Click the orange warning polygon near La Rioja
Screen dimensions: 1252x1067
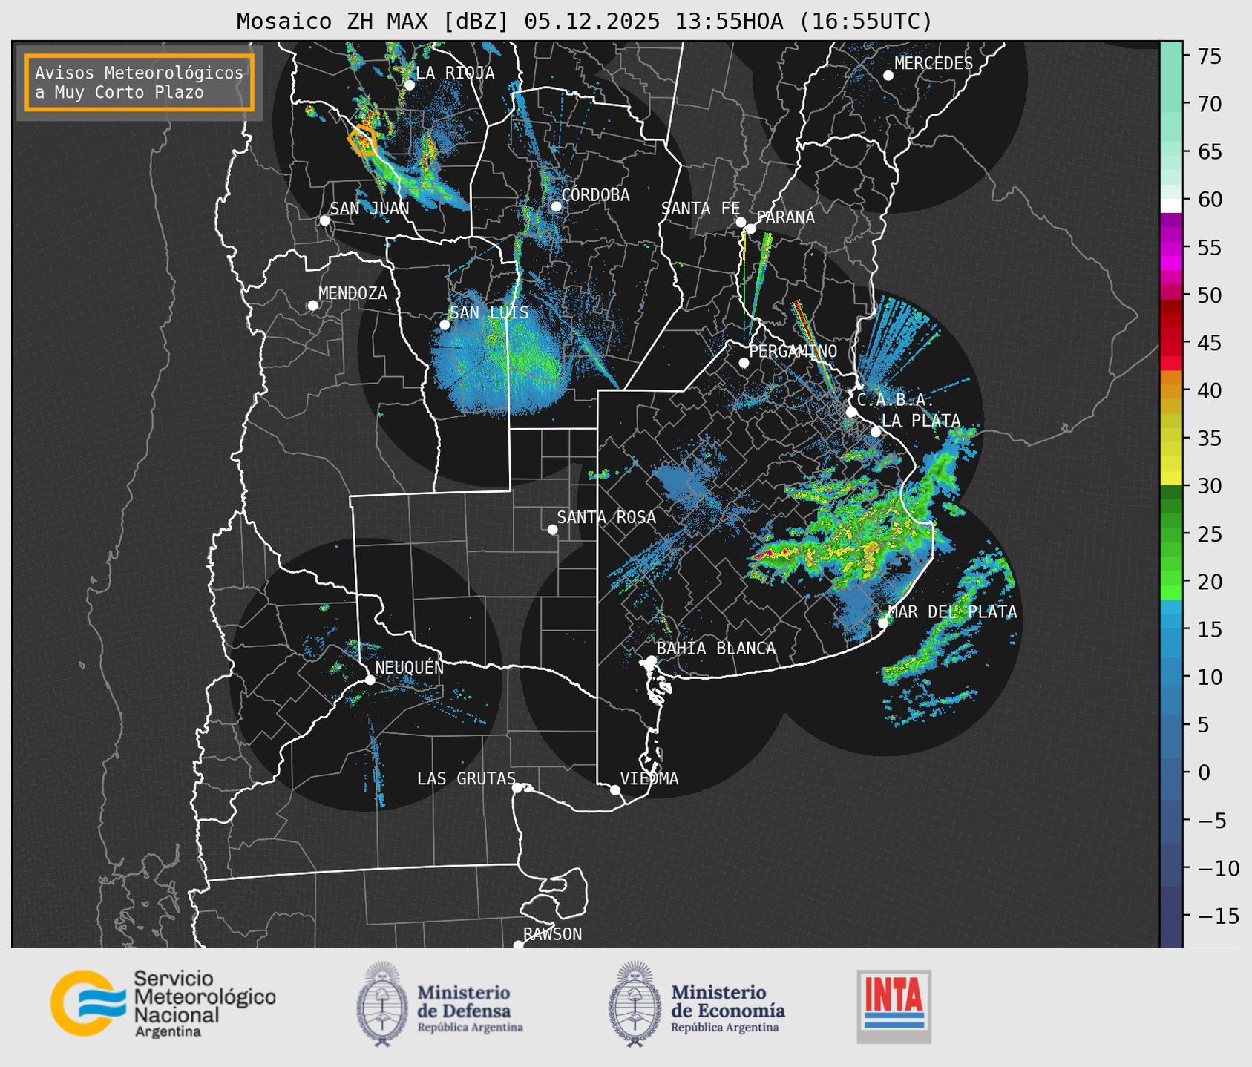(x=362, y=139)
